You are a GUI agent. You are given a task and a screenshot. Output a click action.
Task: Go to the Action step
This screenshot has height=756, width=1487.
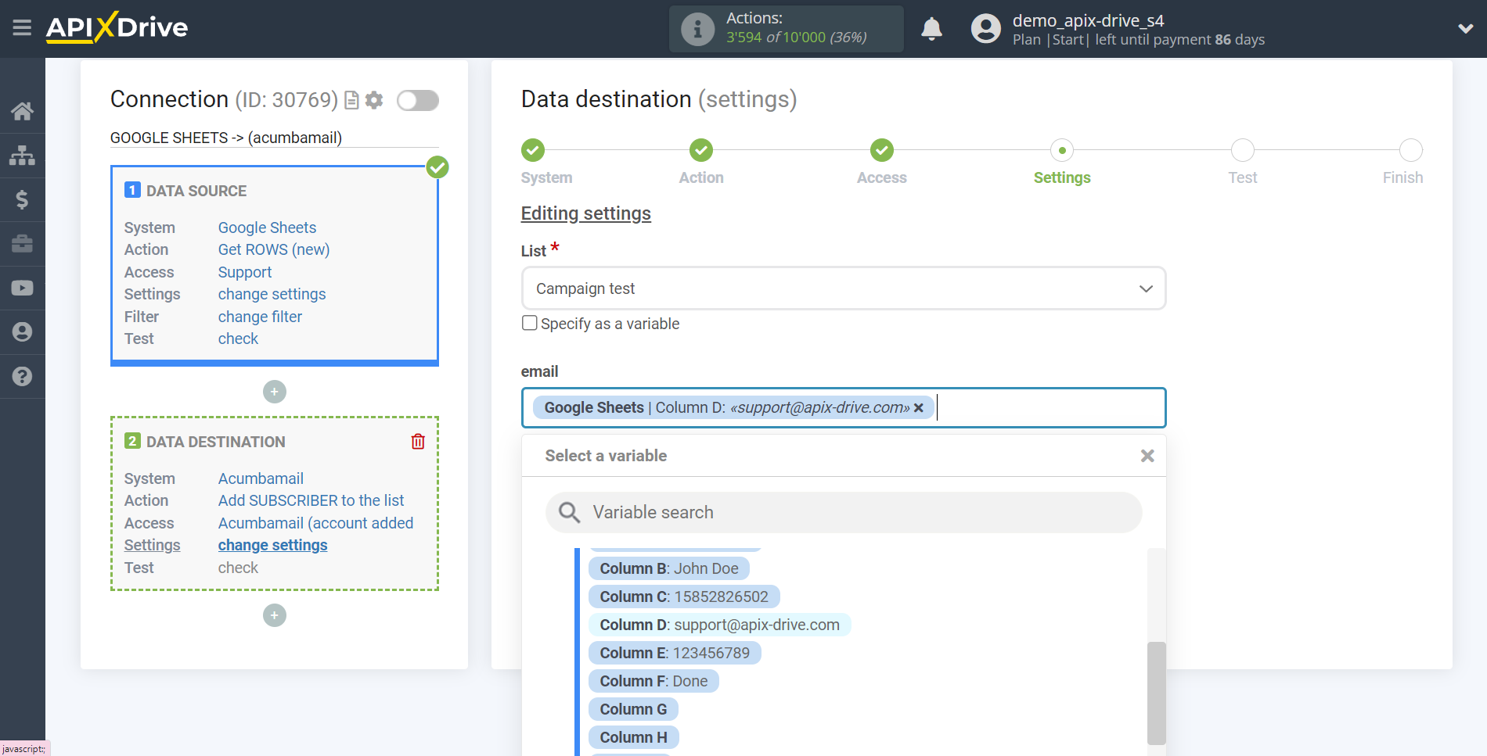pos(701,150)
